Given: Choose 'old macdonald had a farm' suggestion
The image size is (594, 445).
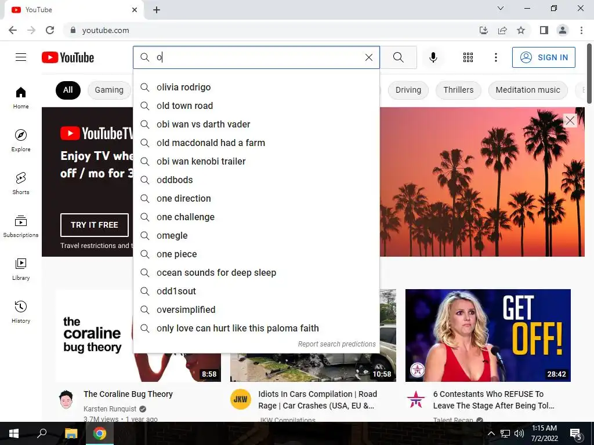Looking at the screenshot, I should coord(256,143).
